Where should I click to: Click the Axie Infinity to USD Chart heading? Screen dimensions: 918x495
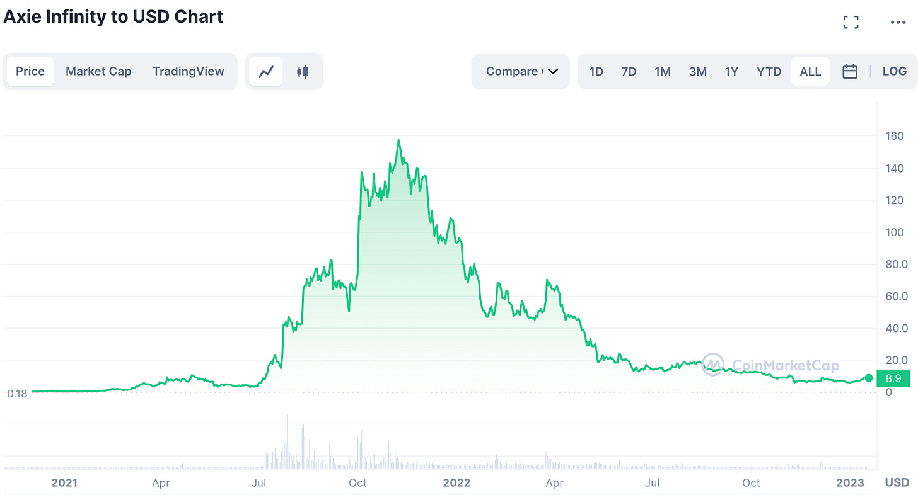[113, 16]
